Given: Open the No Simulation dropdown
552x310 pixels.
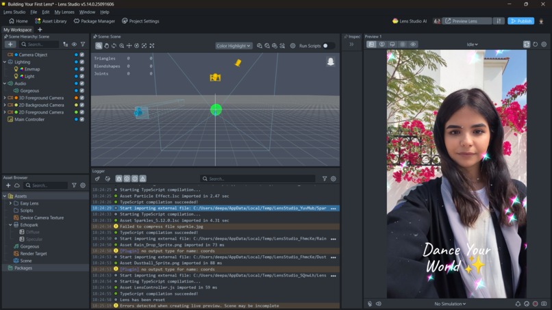Looking at the screenshot, I should [x=450, y=304].
